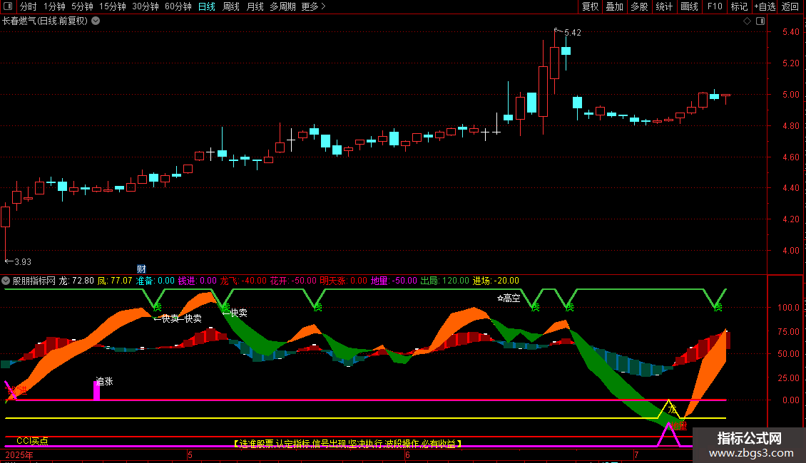
Task: Open the 股朋指标网 indicator menu circle icon
Action: (6, 281)
